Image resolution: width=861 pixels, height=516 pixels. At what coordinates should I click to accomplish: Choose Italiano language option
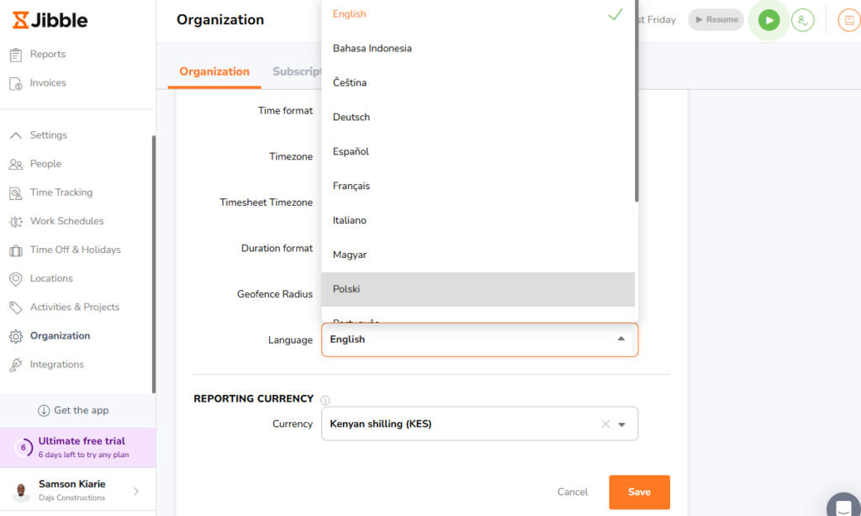tap(478, 220)
